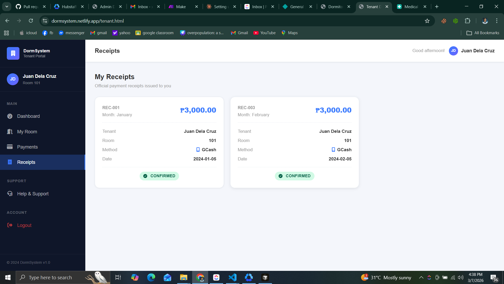This screenshot has width=504, height=284.
Task: Open Dashboard from the sidebar
Action: point(28,116)
